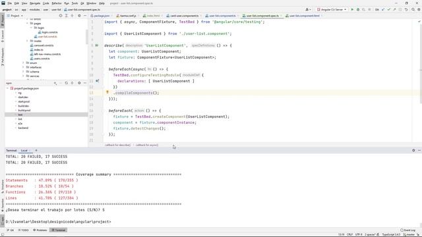Screen dimensions: 422x237
Task: Run the Angular CLI Server configuration
Action: pyautogui.click(x=352, y=9)
